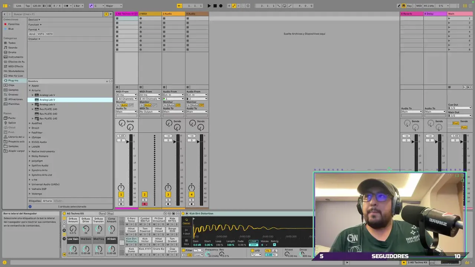The image size is (475, 267).
Task: Open the Drums category
Action: tap(12, 52)
